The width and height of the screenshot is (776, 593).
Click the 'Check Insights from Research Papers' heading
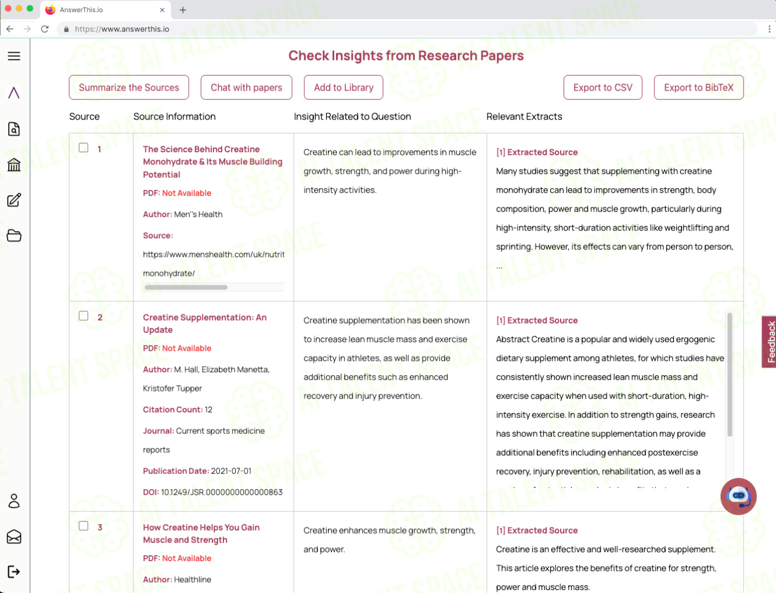click(406, 56)
